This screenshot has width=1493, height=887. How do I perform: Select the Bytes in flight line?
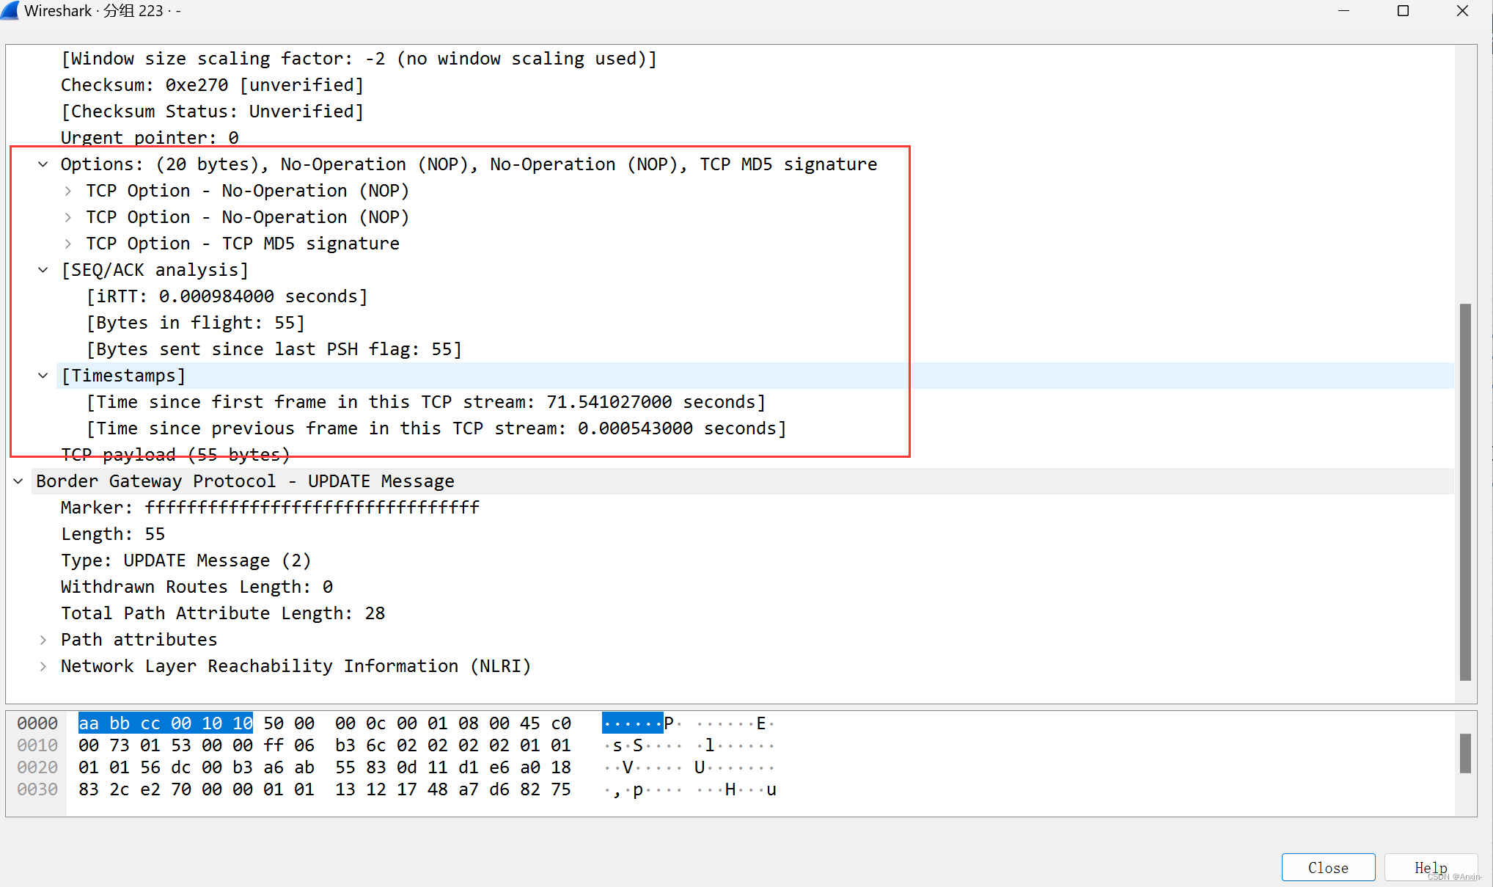[x=195, y=323]
